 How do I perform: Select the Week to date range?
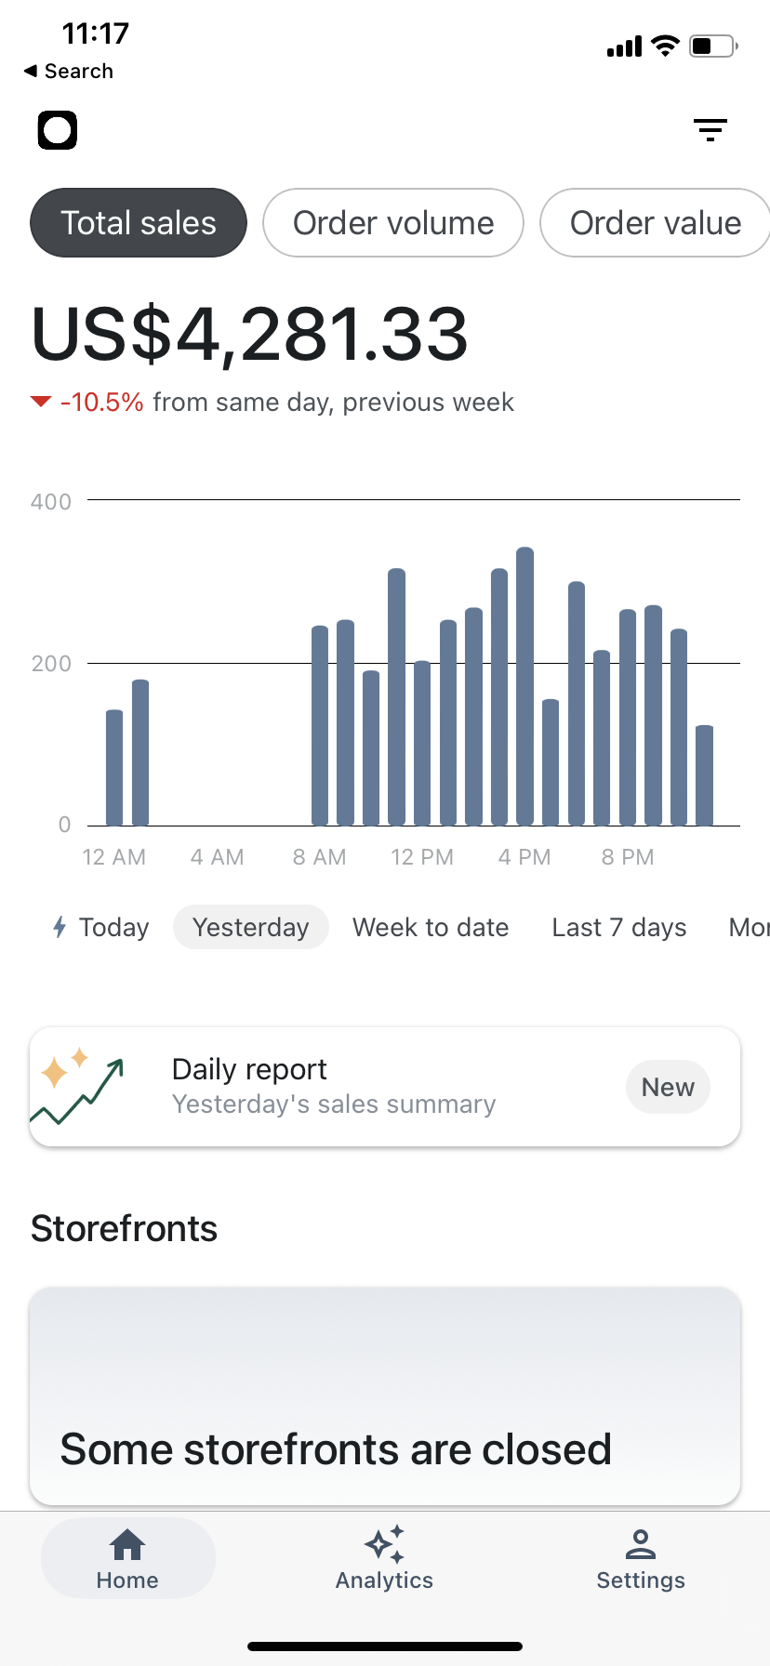click(431, 927)
